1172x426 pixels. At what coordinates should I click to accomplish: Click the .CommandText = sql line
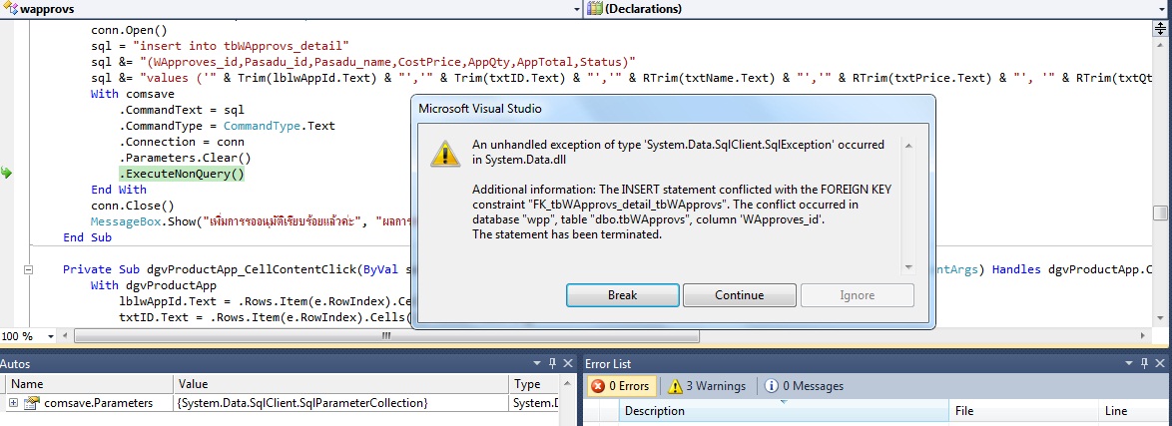point(182,109)
